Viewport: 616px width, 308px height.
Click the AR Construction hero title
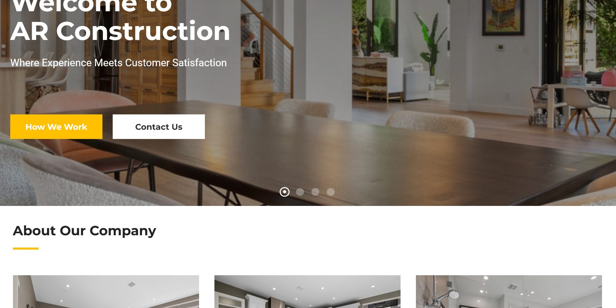(x=120, y=31)
